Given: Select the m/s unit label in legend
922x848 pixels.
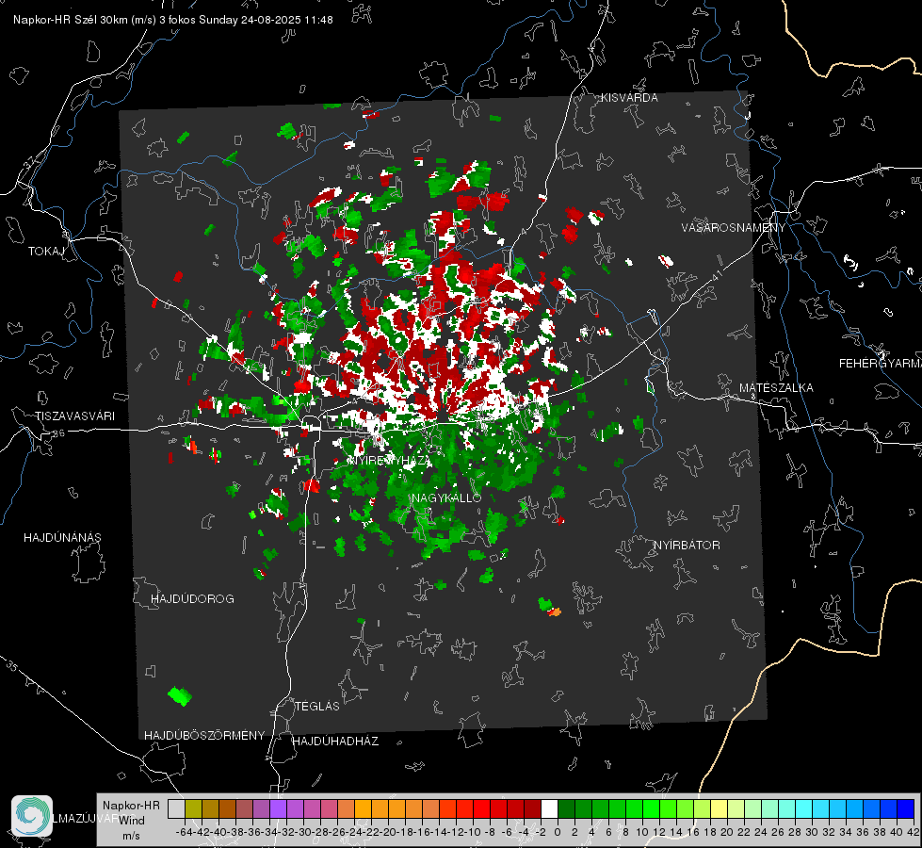Looking at the screenshot, I should click(x=131, y=836).
